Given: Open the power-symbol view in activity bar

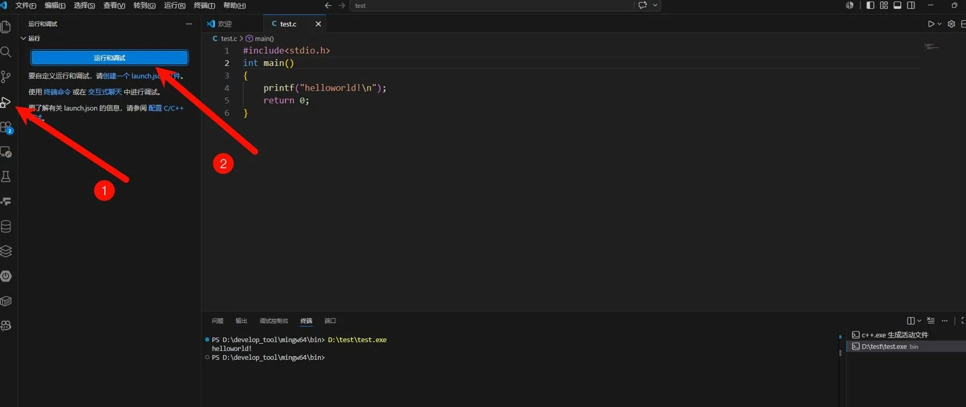Looking at the screenshot, I should coord(6,276).
